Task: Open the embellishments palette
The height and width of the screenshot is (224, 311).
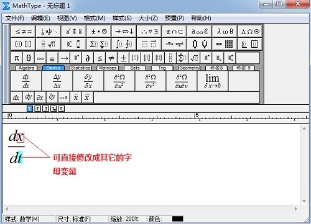Action: coord(73,32)
